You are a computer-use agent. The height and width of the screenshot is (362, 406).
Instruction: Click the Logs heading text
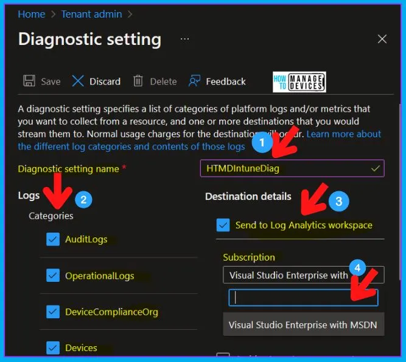pyautogui.click(x=29, y=196)
